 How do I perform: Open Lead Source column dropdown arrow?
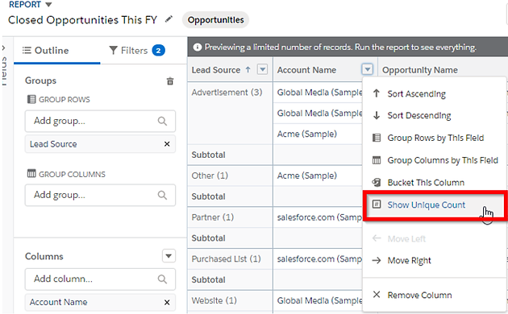(262, 69)
